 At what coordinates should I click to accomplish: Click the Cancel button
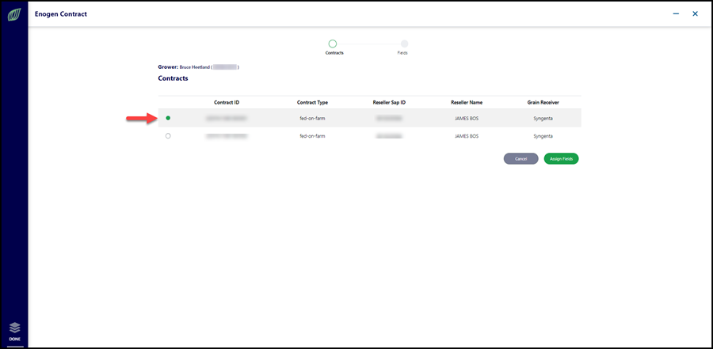click(x=520, y=158)
